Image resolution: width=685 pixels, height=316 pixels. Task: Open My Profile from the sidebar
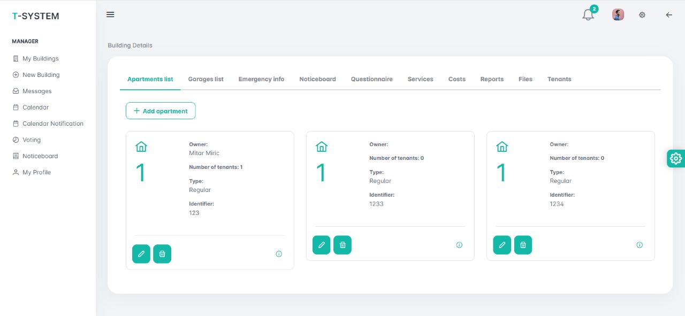36,172
